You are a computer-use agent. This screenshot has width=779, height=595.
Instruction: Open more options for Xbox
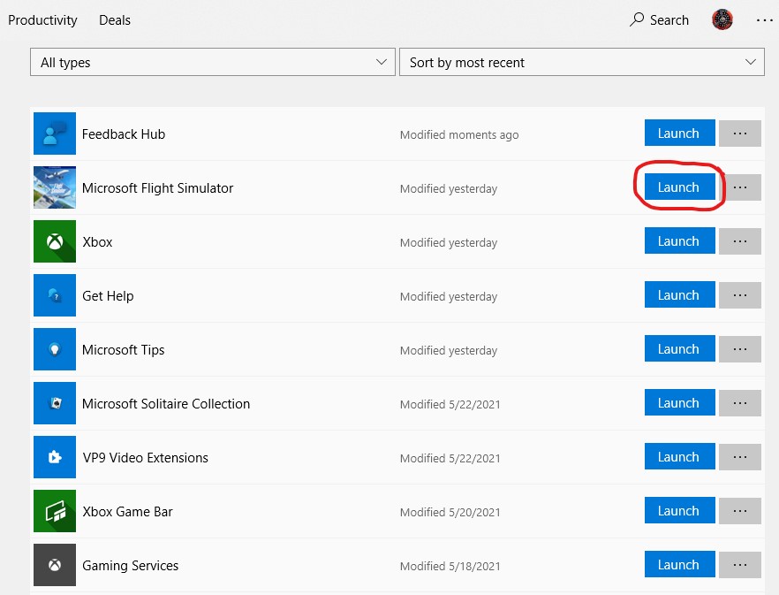click(x=740, y=241)
